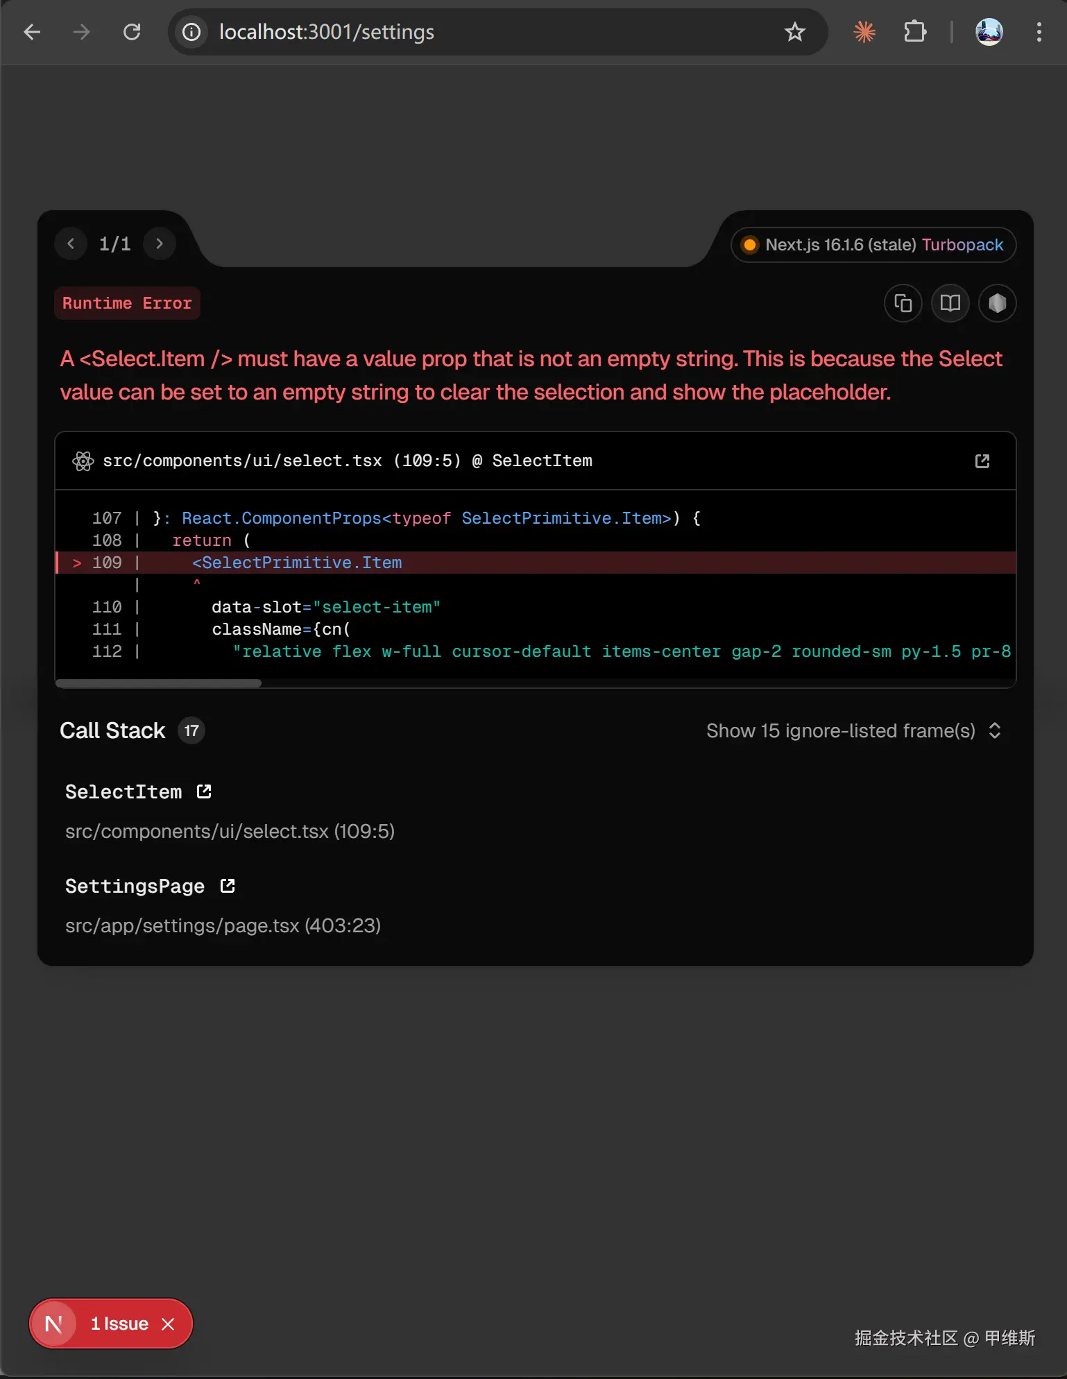Bookmark this page with the star icon
Viewport: 1067px width, 1379px height.
pos(794,32)
